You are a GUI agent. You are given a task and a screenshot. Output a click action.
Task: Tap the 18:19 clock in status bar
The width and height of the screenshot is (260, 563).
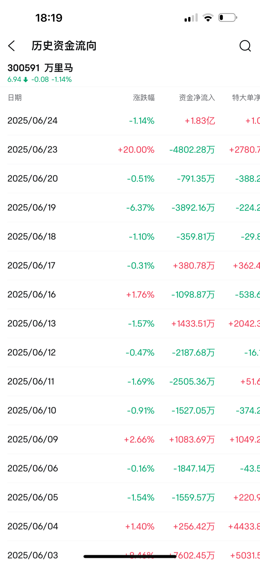tap(49, 18)
